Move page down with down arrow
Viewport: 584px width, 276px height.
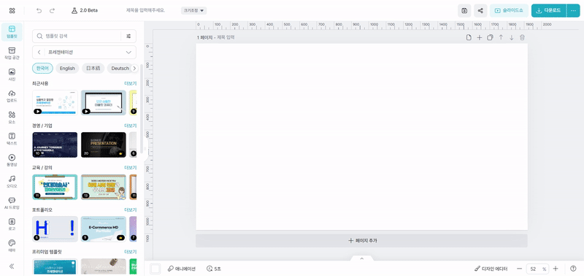coord(512,38)
